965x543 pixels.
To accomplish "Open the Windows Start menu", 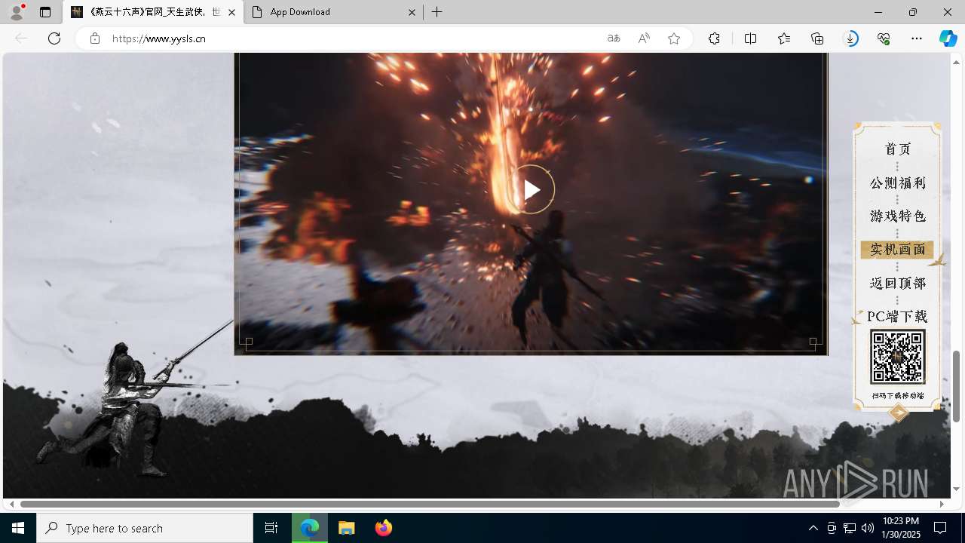I will [18, 528].
